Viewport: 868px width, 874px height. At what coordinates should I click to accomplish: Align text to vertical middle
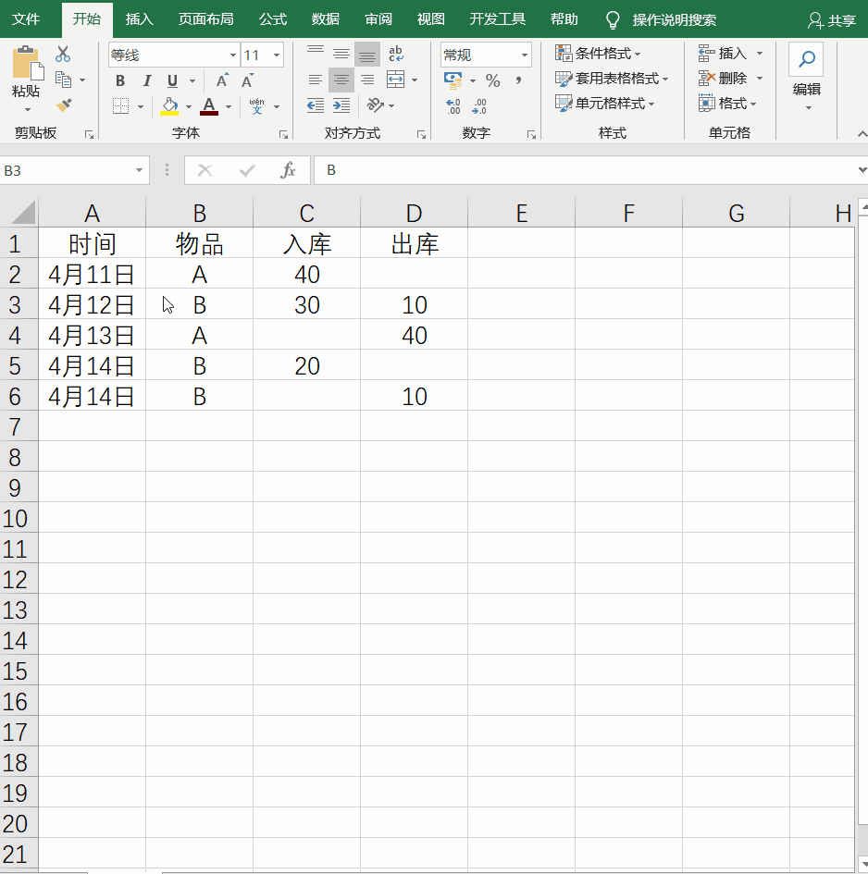(x=341, y=54)
